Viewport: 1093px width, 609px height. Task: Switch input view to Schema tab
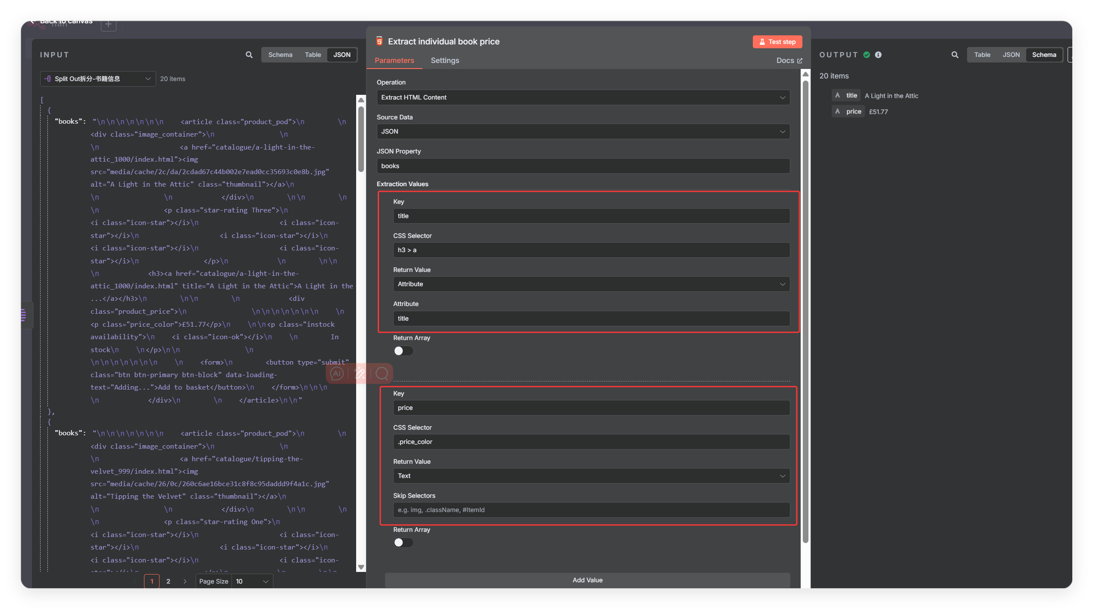tap(280, 55)
